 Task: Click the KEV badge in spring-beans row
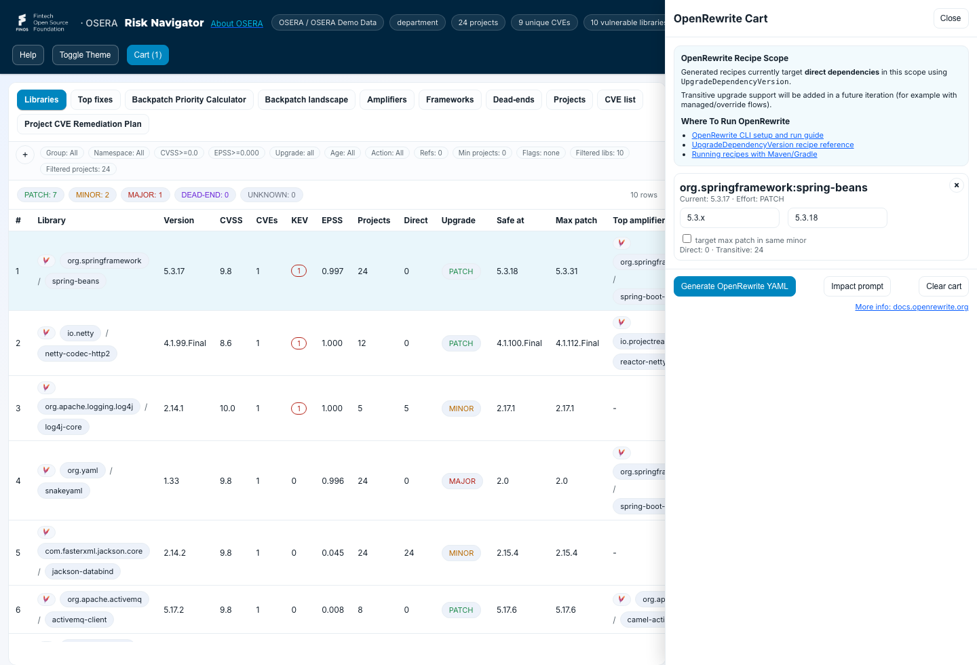coord(299,271)
